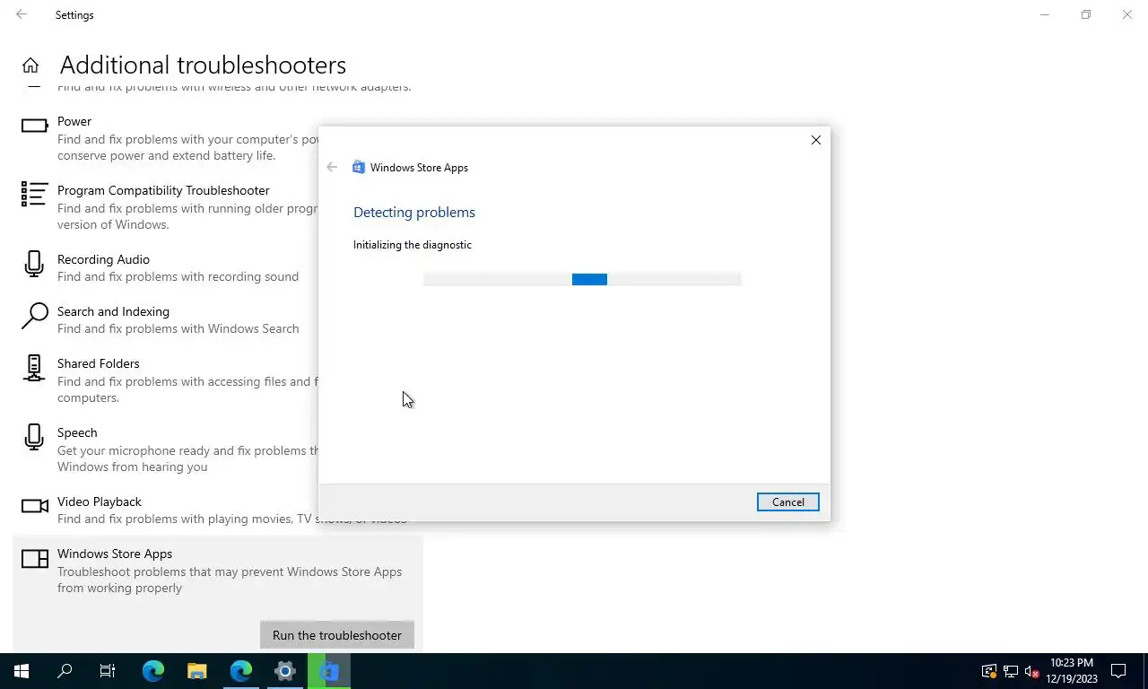
Task: Select Shared Folders troubleshooter title
Action: (x=99, y=363)
